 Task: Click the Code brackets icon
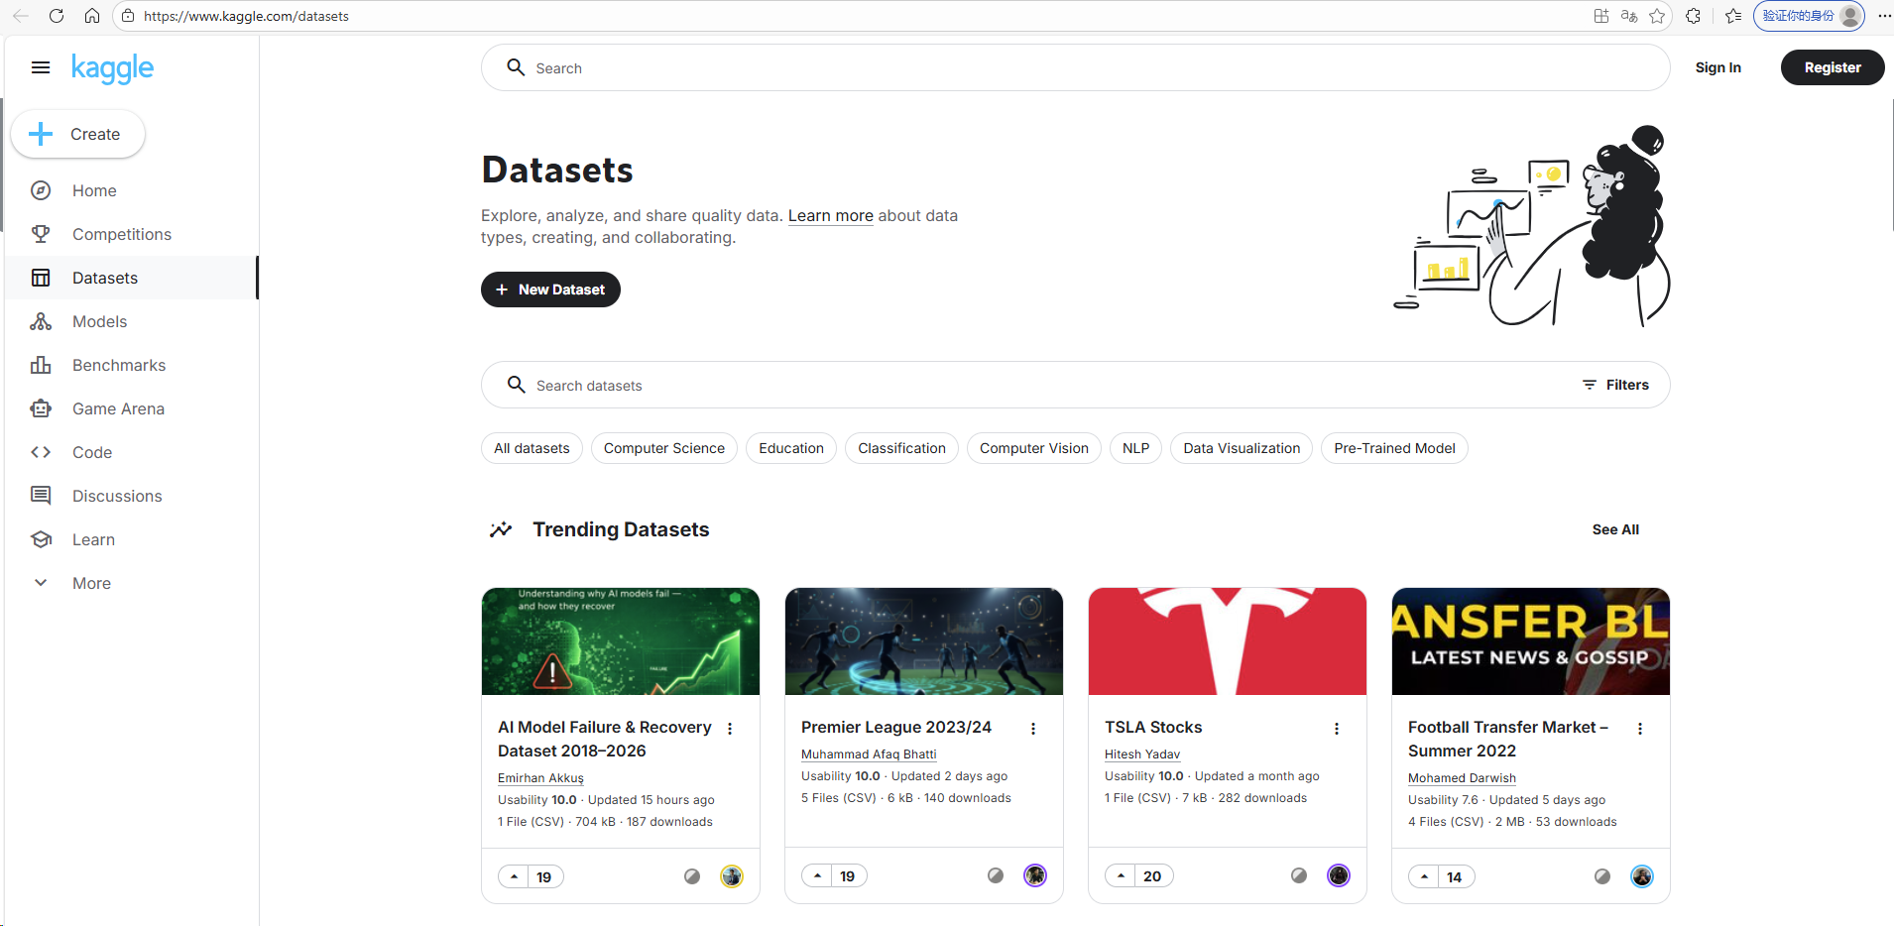point(41,452)
